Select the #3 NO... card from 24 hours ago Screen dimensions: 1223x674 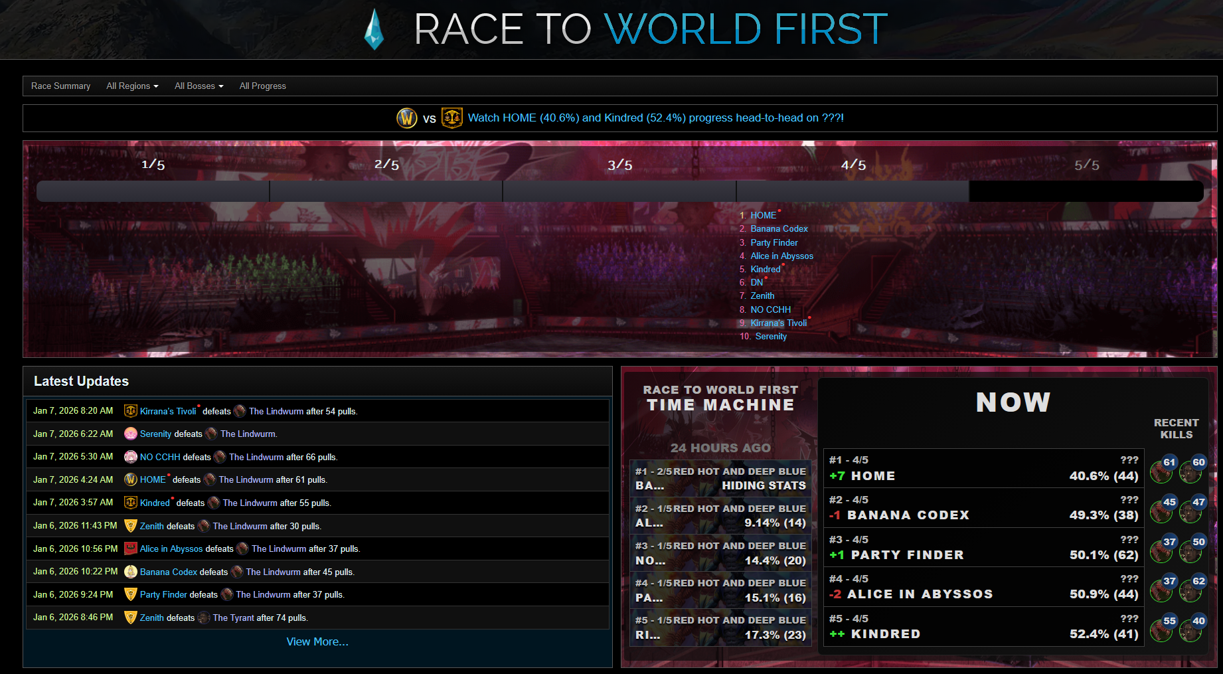(720, 553)
